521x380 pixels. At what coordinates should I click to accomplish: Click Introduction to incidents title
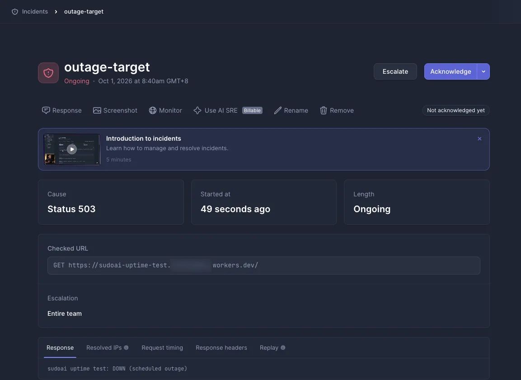click(x=144, y=138)
